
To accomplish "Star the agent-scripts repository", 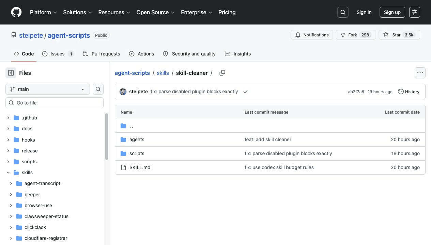I will point(399,35).
